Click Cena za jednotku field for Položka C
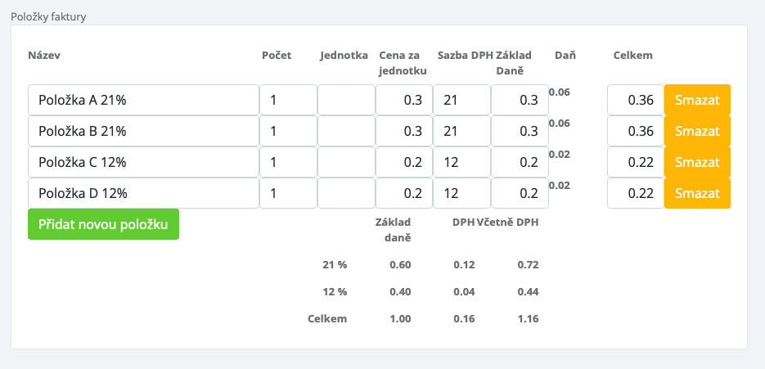Screen dimensions: 765x369 (404, 162)
